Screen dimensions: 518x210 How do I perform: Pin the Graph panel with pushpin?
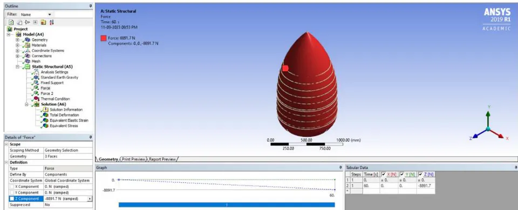coord(340,167)
